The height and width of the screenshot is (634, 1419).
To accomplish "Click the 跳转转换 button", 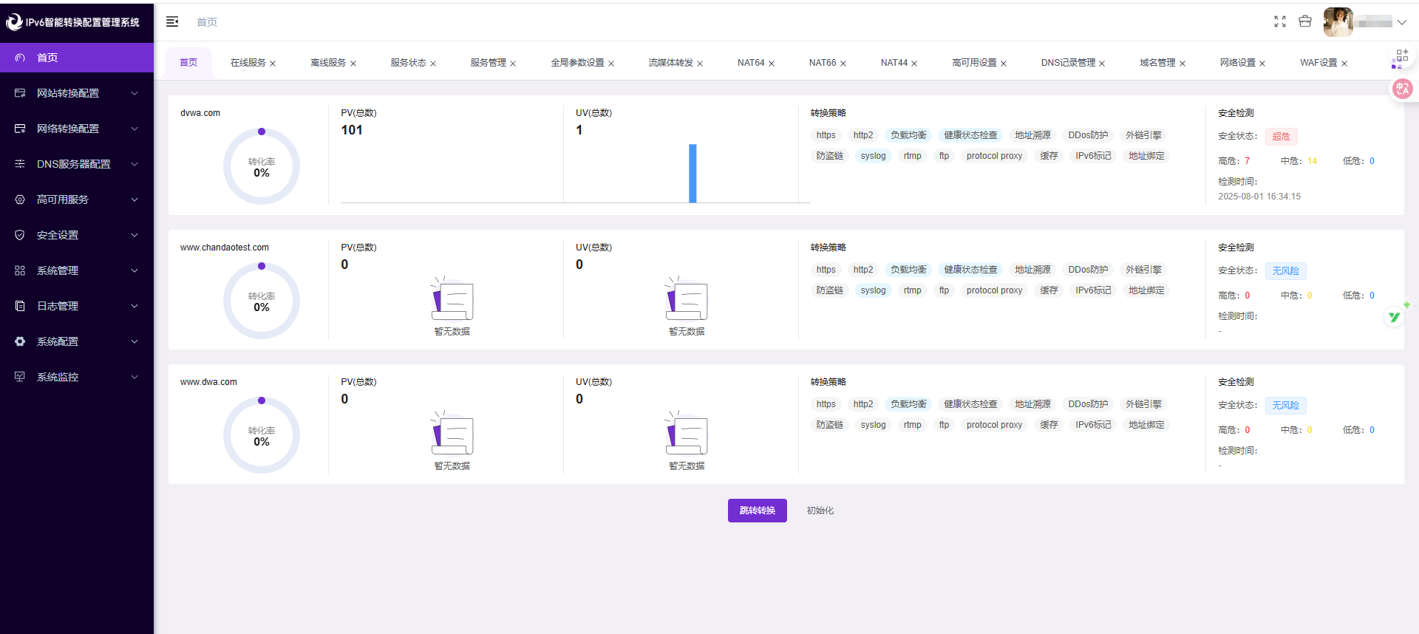I will (757, 511).
